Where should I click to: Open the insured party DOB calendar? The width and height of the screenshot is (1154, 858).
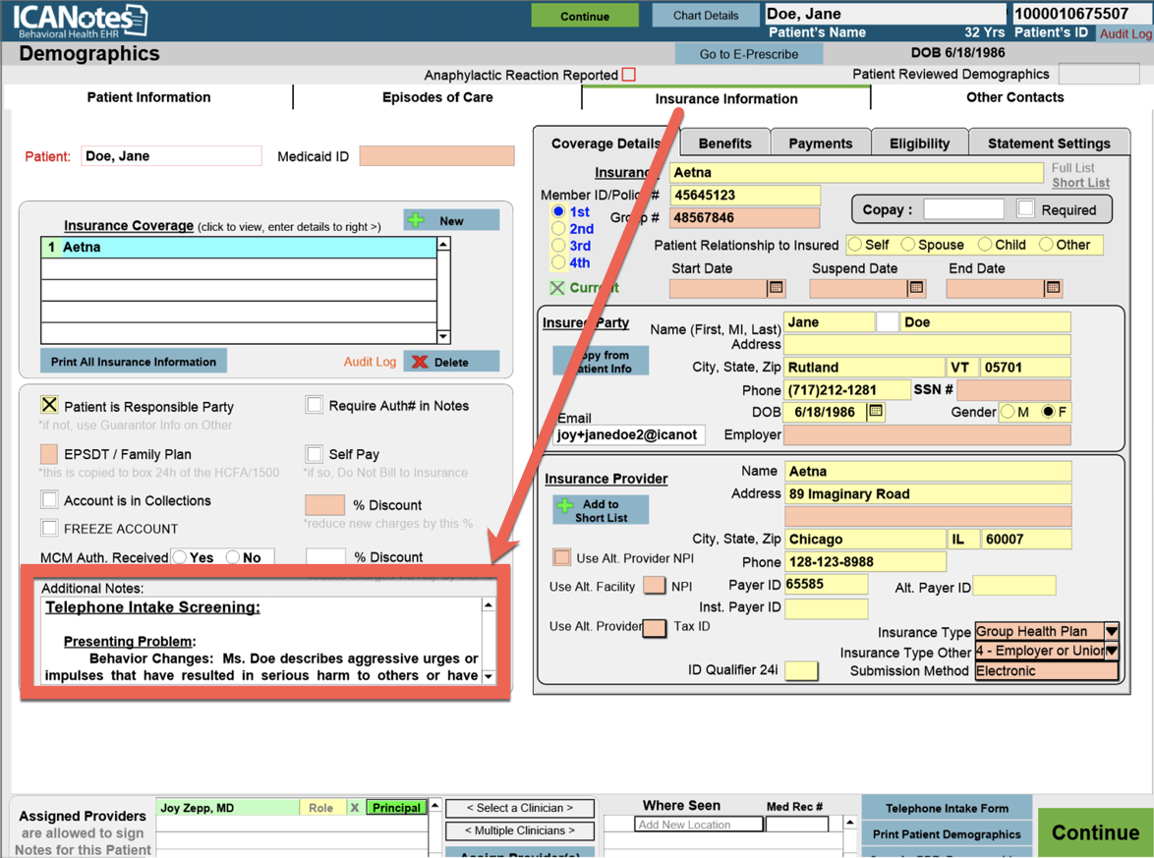[x=876, y=412]
